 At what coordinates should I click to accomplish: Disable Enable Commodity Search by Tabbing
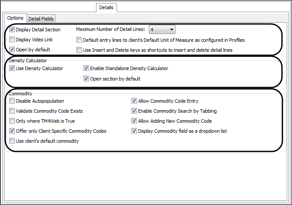(134, 111)
